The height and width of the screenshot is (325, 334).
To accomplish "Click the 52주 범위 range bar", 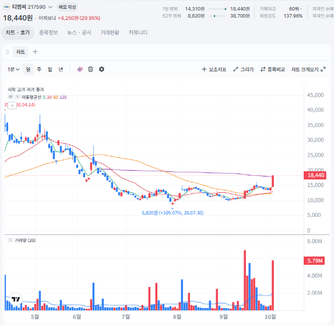I will (217, 16).
